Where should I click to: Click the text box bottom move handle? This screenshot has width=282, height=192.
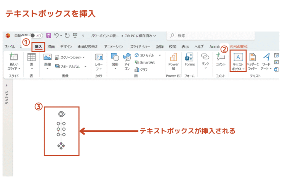coord(61,146)
